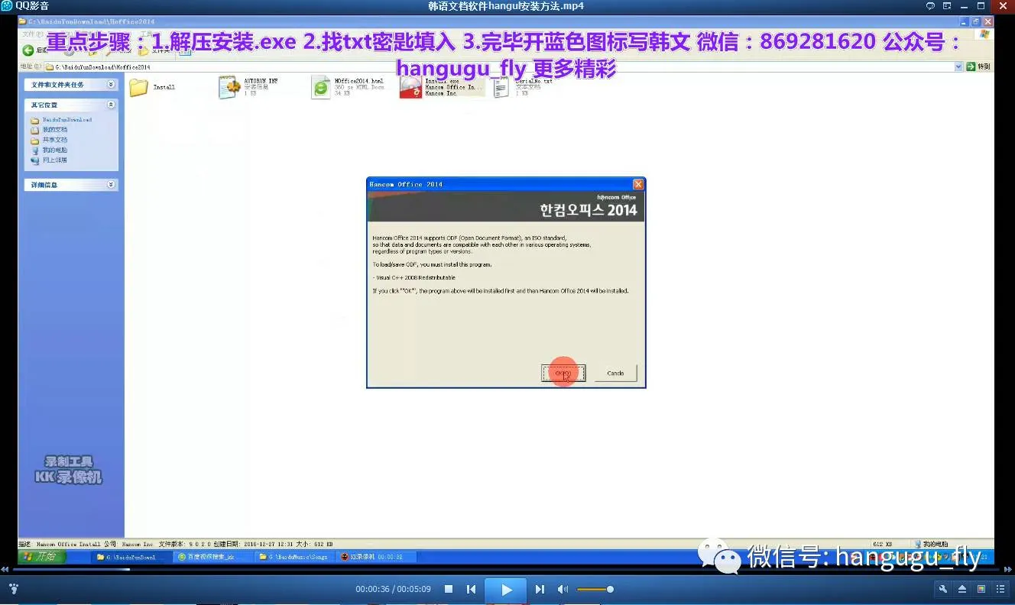Open the Explorer address bar dropdown
Image resolution: width=1015 pixels, height=605 pixels.
pyautogui.click(x=958, y=67)
